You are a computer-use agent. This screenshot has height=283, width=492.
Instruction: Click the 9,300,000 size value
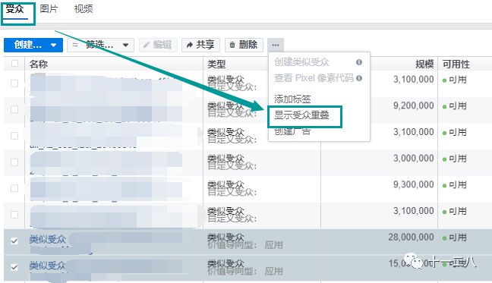pos(414,184)
